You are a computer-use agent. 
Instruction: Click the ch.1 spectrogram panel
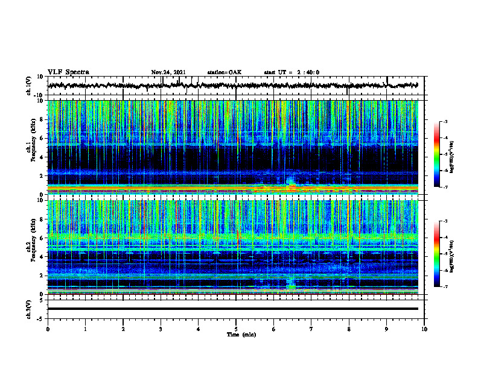[232, 147]
